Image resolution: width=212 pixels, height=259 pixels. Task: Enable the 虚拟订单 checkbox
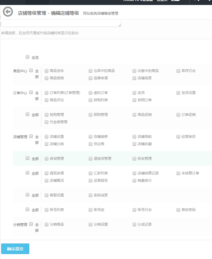tap(90, 93)
